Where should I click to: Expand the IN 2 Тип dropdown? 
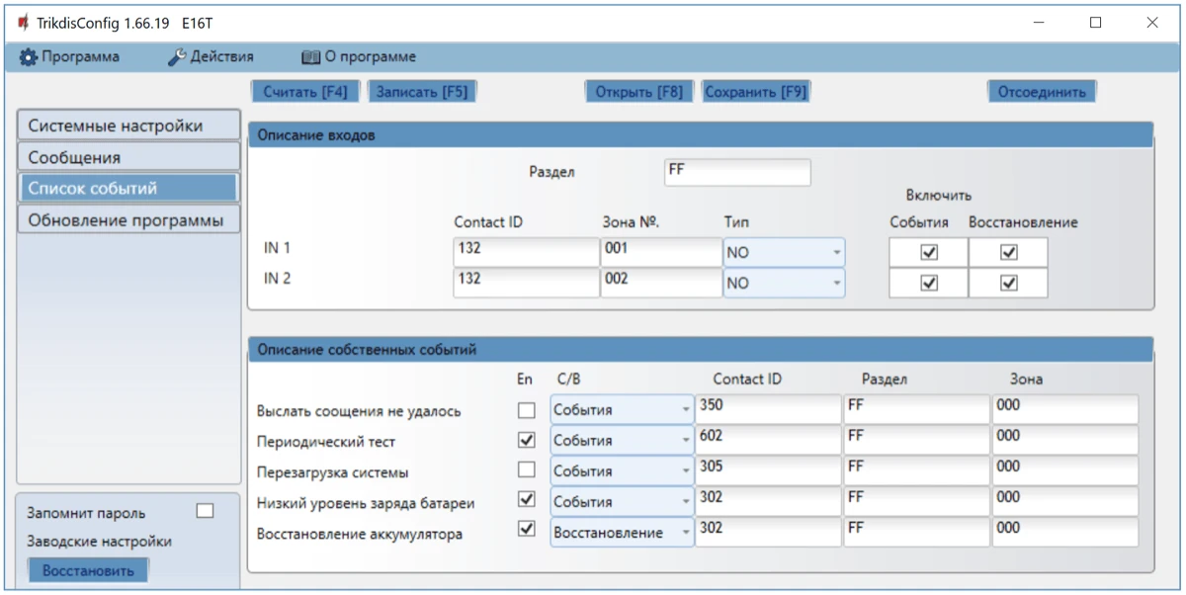784,284
